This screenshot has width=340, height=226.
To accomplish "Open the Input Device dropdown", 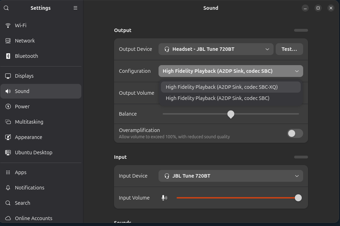I will point(230,176).
